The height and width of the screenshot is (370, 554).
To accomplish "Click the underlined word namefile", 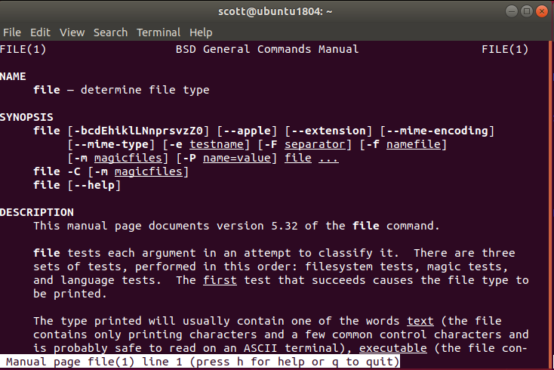I will tap(414, 144).
